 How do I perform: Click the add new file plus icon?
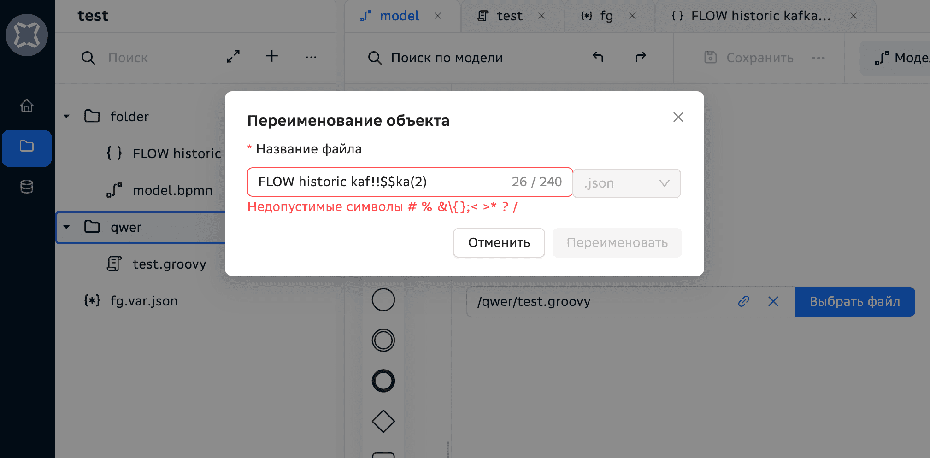coord(272,56)
